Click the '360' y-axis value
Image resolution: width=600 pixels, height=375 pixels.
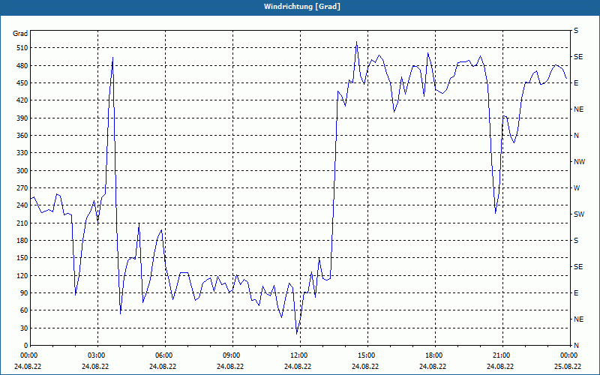(22, 136)
